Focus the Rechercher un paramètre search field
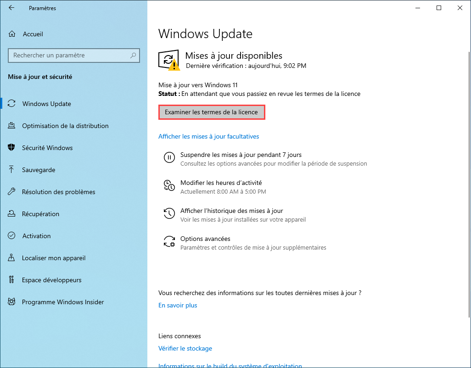This screenshot has height=368, width=471. point(74,56)
